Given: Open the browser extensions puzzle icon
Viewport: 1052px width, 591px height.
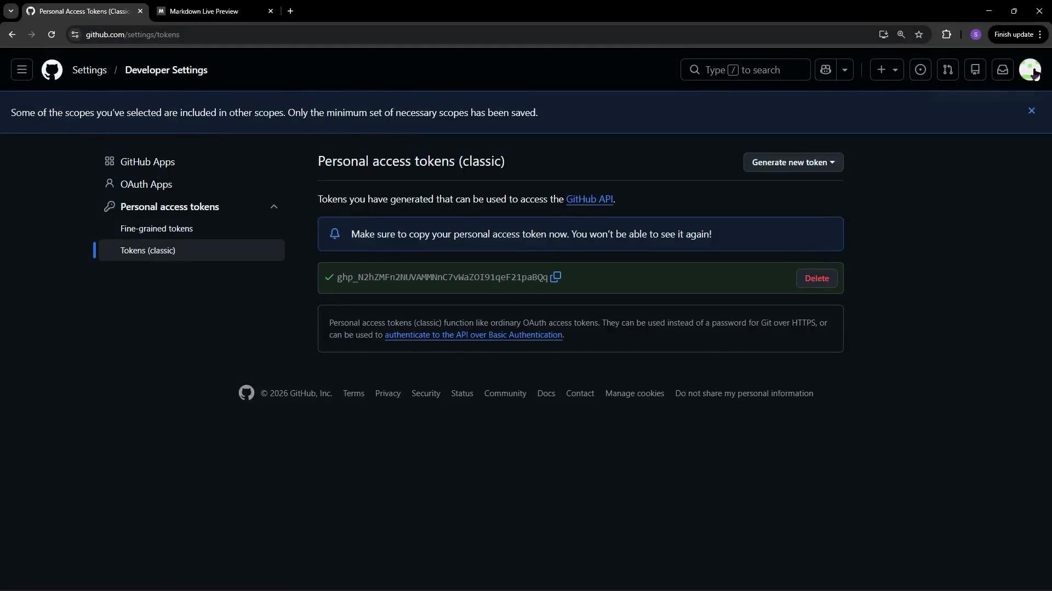Looking at the screenshot, I should pos(946,34).
